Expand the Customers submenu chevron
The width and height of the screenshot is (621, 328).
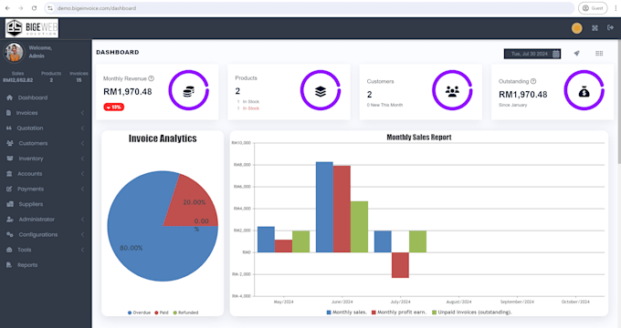point(83,143)
